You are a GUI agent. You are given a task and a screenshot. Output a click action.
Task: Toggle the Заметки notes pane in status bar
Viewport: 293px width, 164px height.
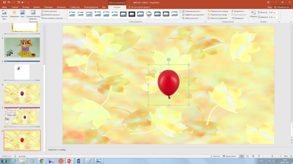pos(215,156)
